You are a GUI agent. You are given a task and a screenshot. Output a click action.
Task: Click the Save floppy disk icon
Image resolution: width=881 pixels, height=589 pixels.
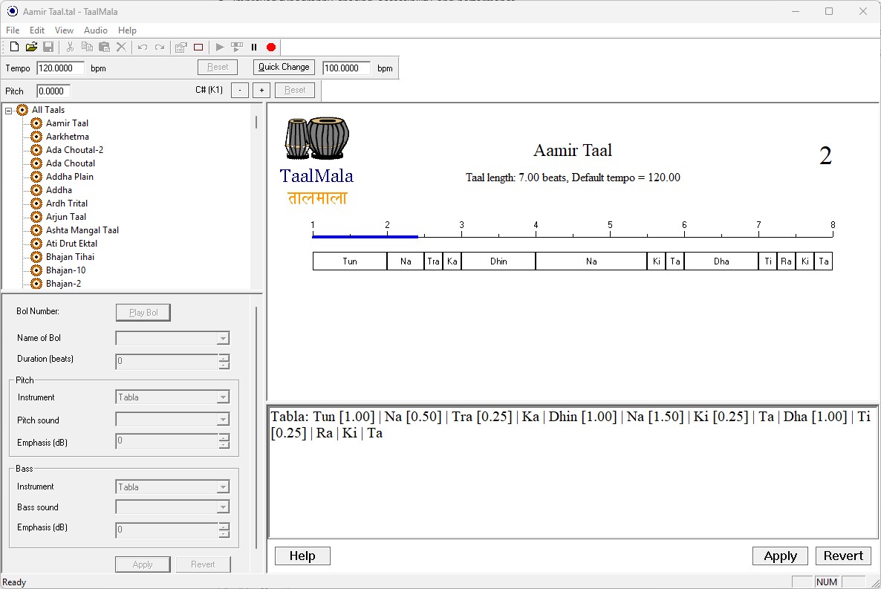[48, 48]
